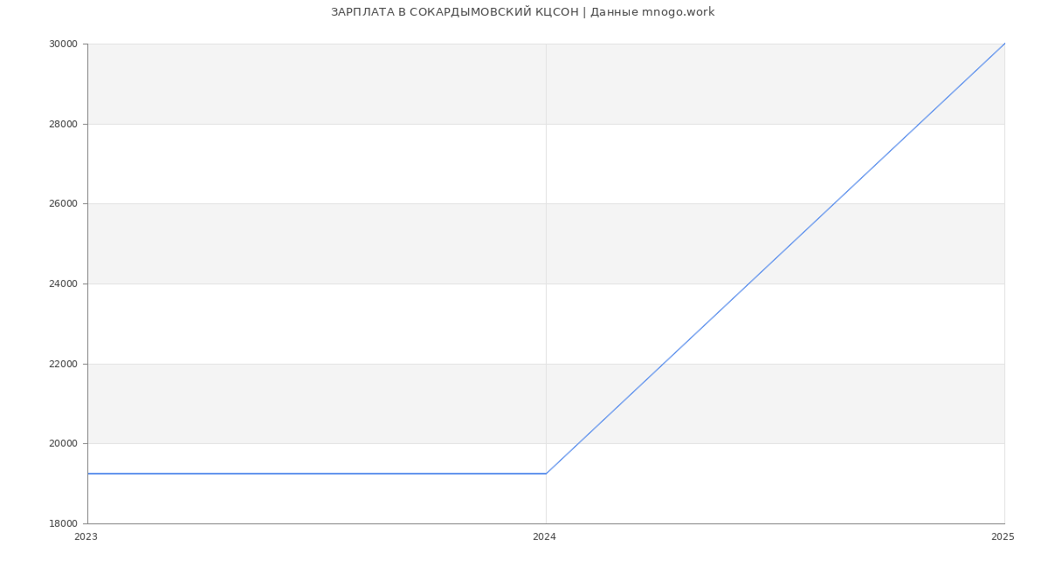Click the 22000 y-axis label

[x=63, y=364]
